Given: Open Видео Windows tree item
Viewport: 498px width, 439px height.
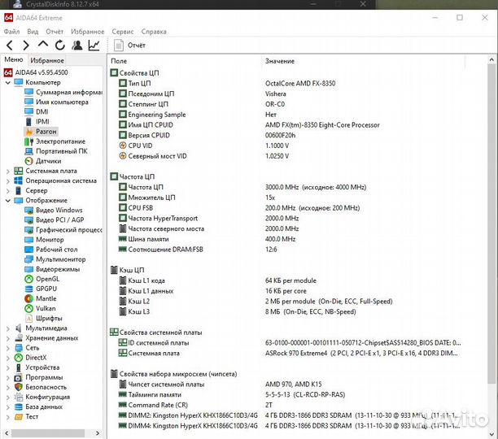Looking at the screenshot, I should click(54, 210).
